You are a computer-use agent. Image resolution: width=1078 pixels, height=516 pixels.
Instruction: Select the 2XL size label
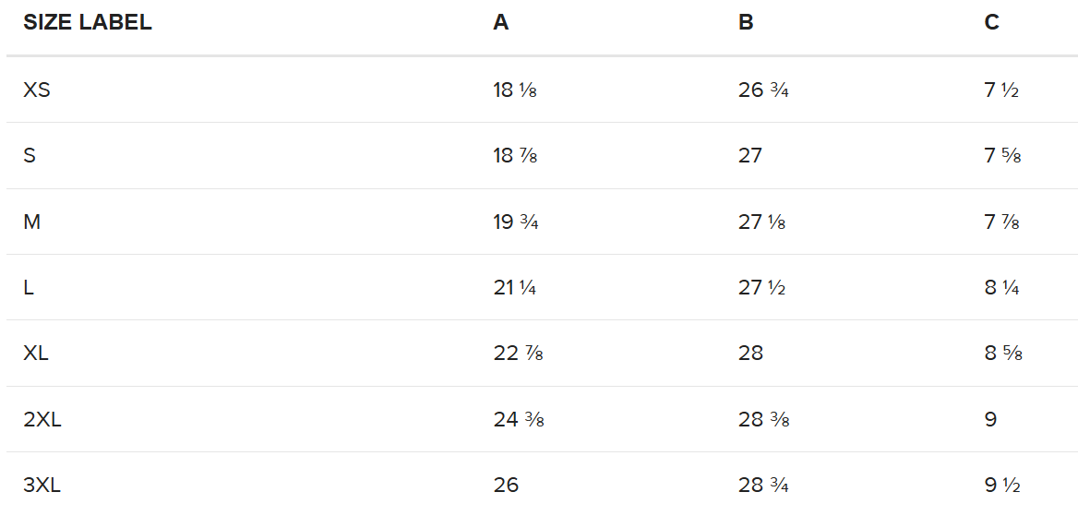[x=42, y=419]
